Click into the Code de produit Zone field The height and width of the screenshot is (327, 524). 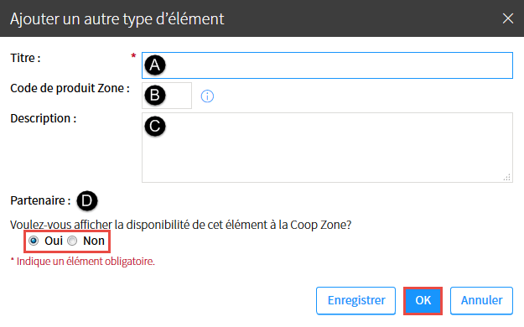click(167, 96)
